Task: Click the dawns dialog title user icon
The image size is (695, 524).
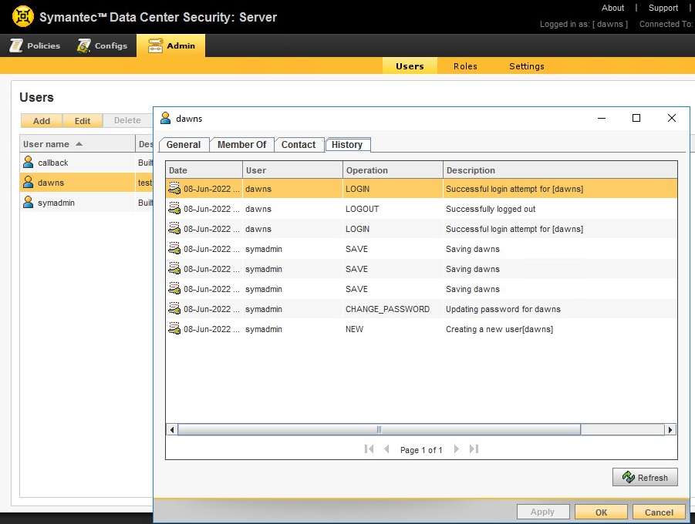Action: point(165,118)
